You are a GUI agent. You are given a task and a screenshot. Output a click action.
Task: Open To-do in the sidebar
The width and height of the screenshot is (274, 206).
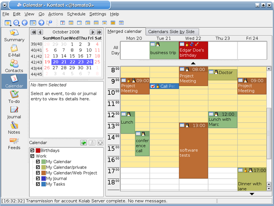pos(14,97)
